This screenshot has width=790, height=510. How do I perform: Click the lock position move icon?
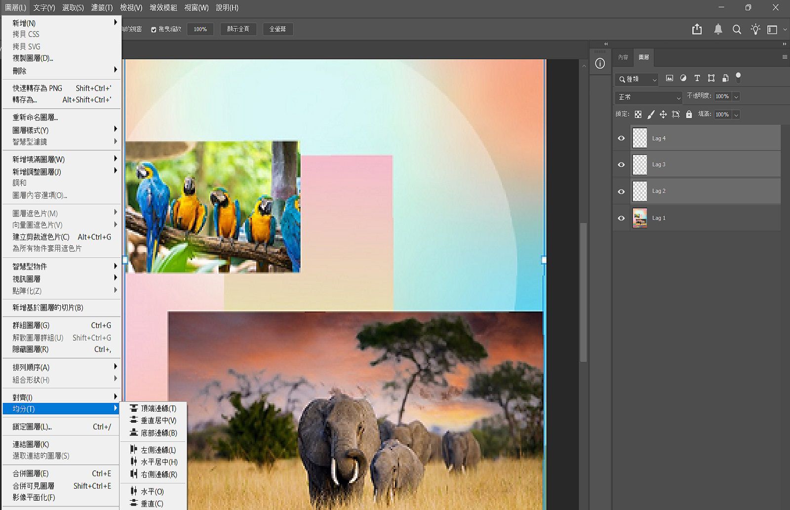coord(663,115)
